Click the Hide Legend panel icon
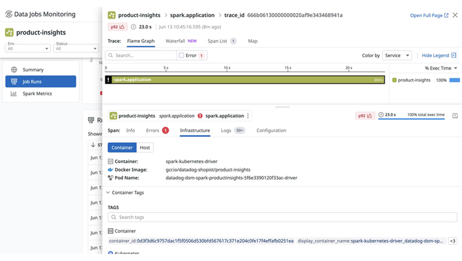Image resolution: width=462 pixels, height=261 pixels. (x=454, y=55)
